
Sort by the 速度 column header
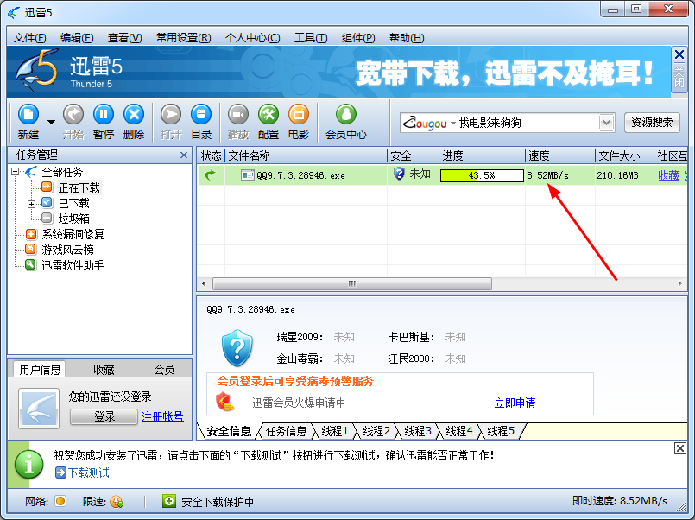(x=560, y=155)
